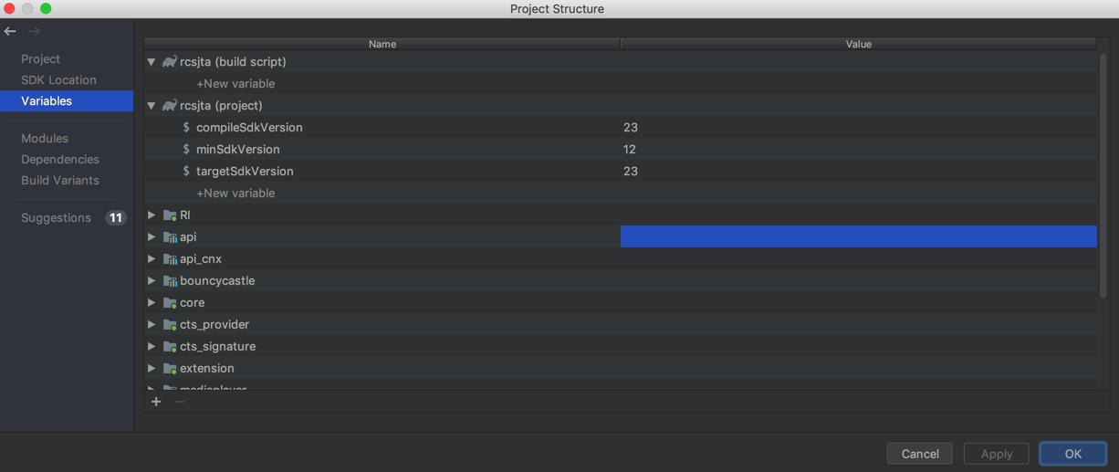Click the core module folder icon
The width and height of the screenshot is (1119, 472).
[x=170, y=302]
